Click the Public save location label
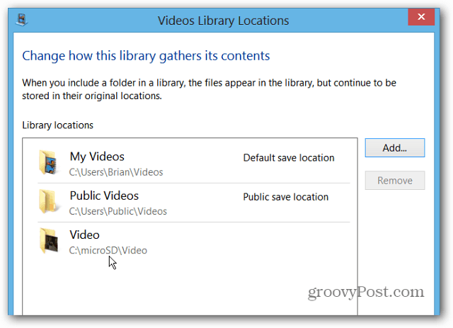 [286, 197]
